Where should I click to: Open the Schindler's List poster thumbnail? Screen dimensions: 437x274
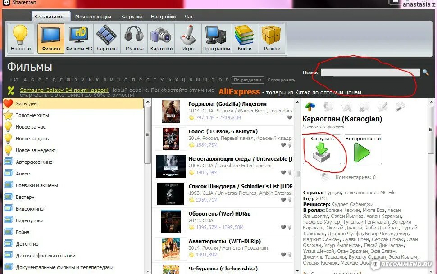171,194
